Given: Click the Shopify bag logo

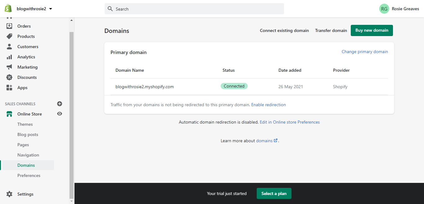Looking at the screenshot, I should coord(8,8).
